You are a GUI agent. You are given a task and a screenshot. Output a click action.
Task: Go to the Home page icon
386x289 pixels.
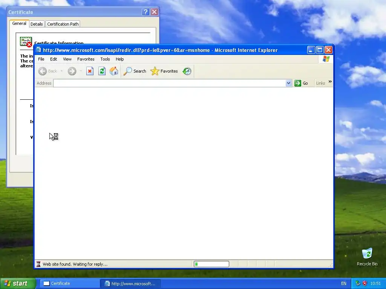pyautogui.click(x=114, y=71)
